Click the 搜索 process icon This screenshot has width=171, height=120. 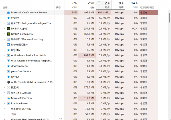8,87
